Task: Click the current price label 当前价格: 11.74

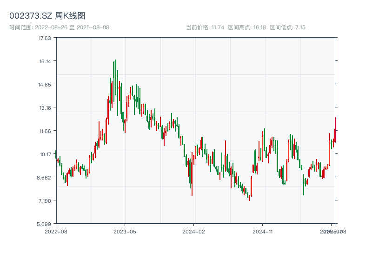Action: [x=205, y=27]
